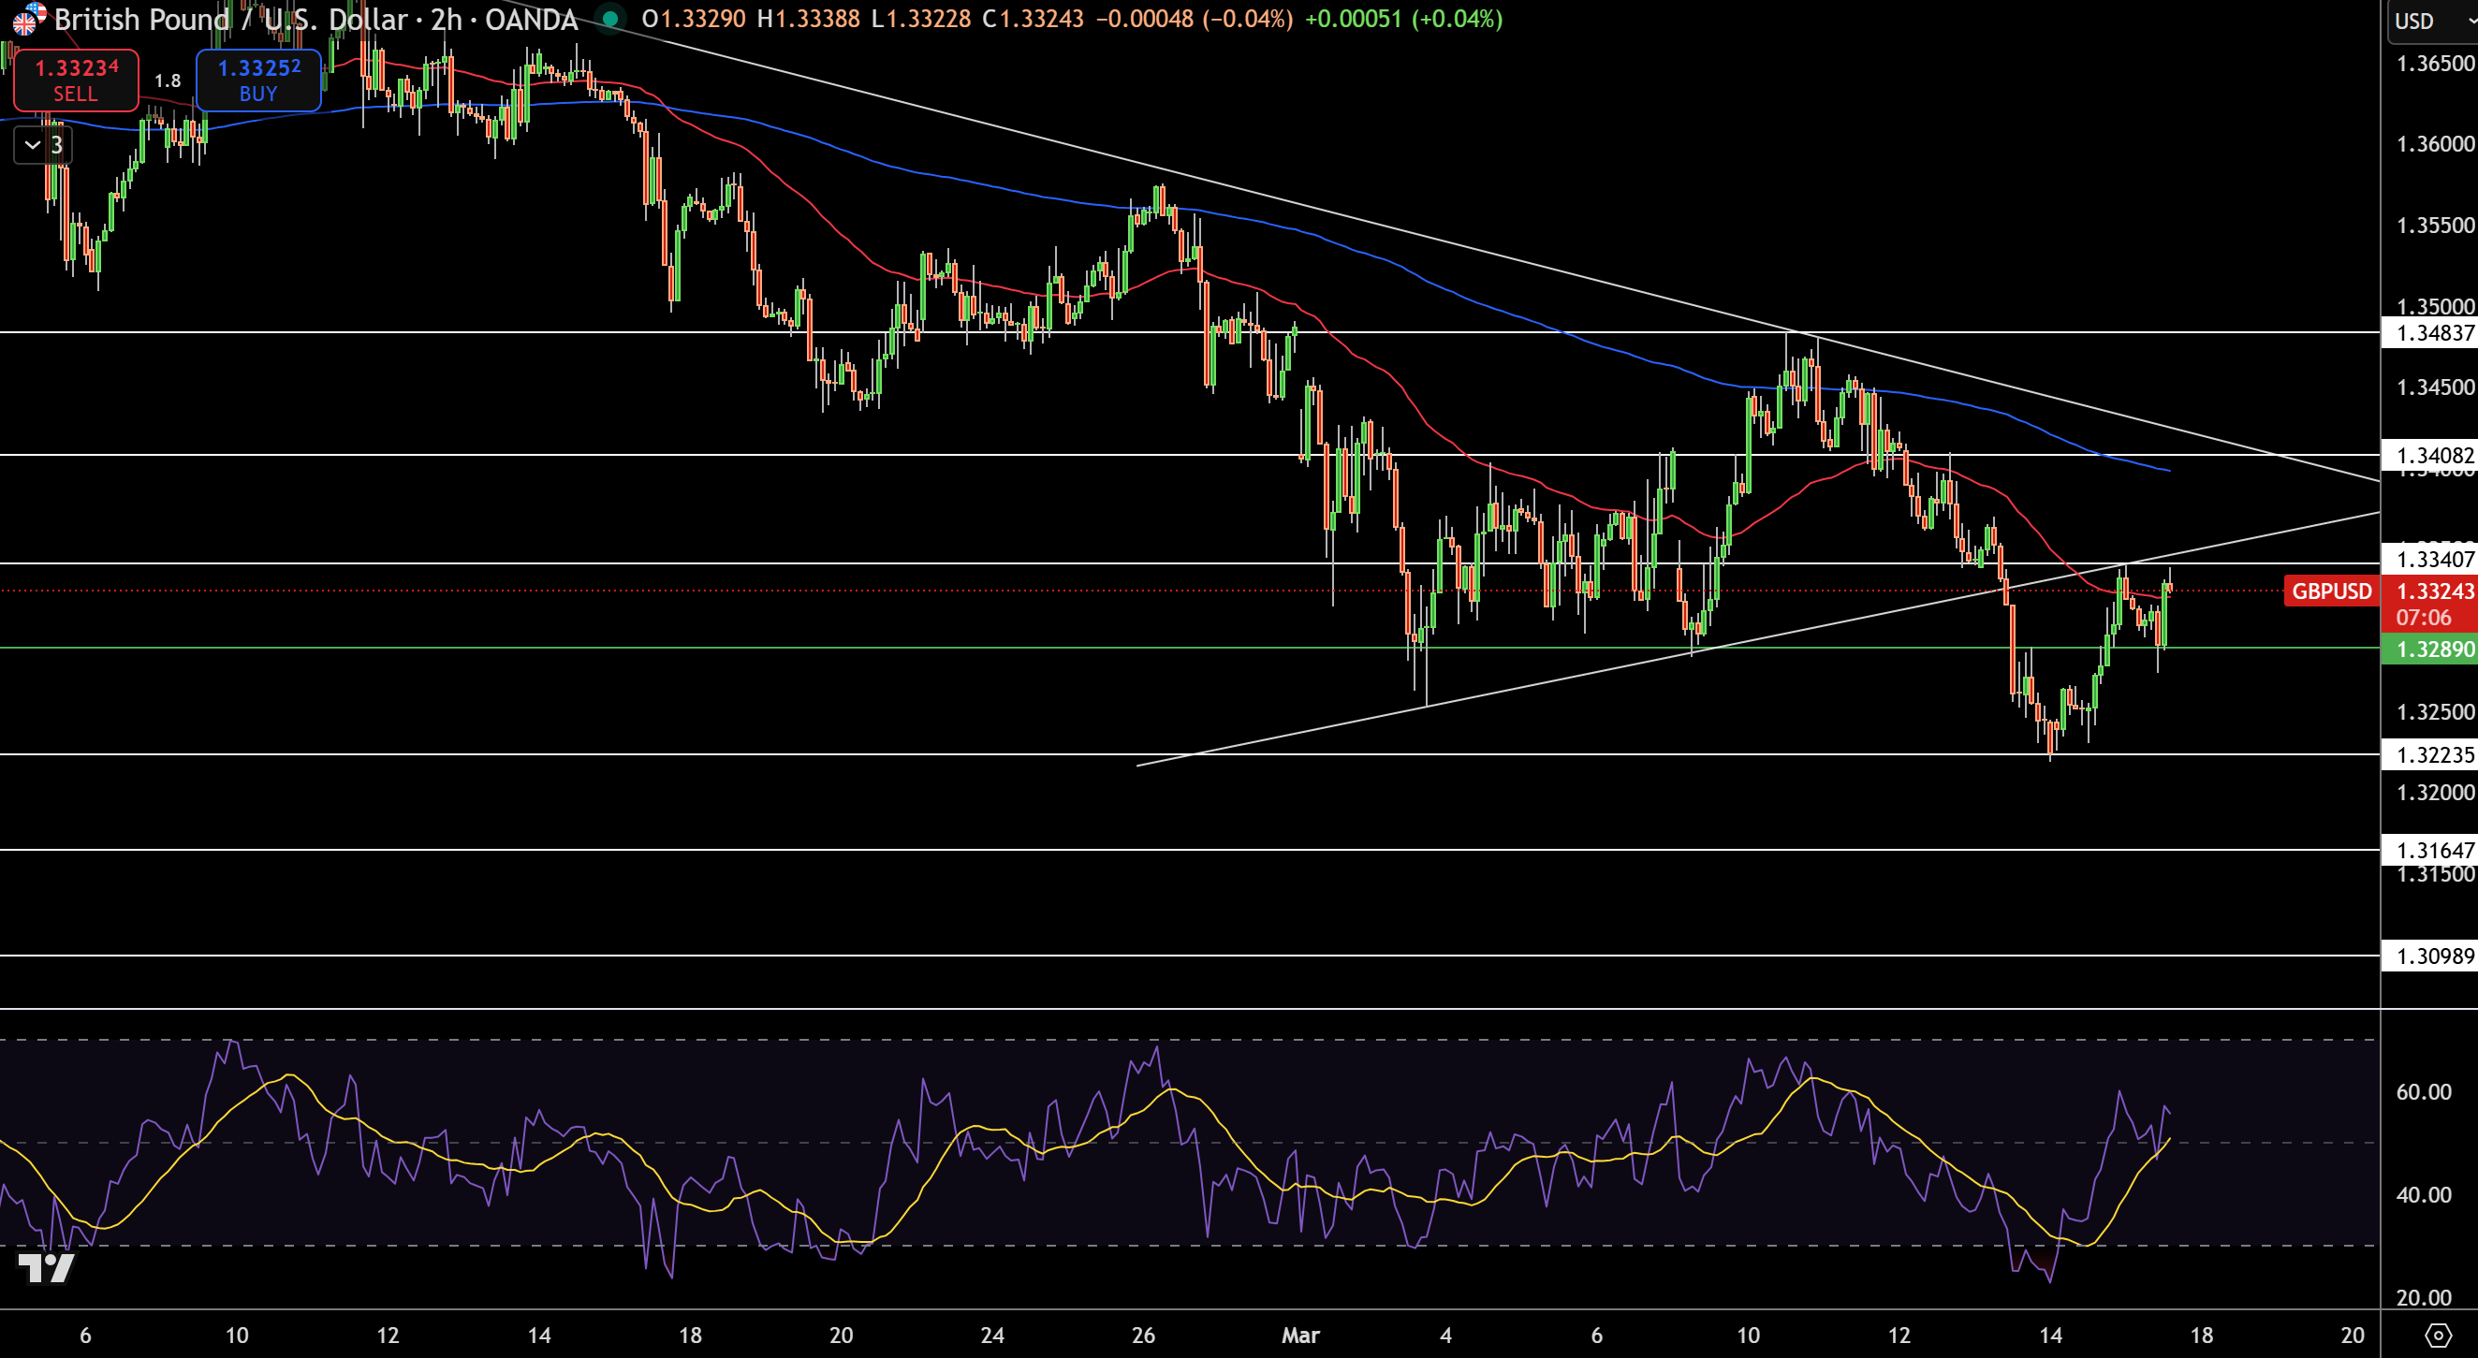Click the BUY 1.33252 button
This screenshot has width=2478, height=1358.
258,80
